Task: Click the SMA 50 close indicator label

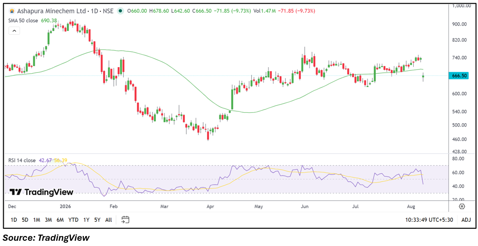Action: (x=23, y=21)
